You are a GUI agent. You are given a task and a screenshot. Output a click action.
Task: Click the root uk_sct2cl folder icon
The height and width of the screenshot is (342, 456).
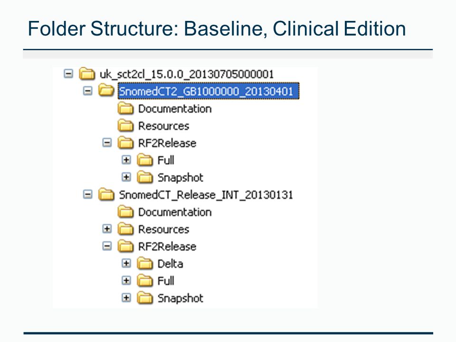pyautogui.click(x=87, y=74)
